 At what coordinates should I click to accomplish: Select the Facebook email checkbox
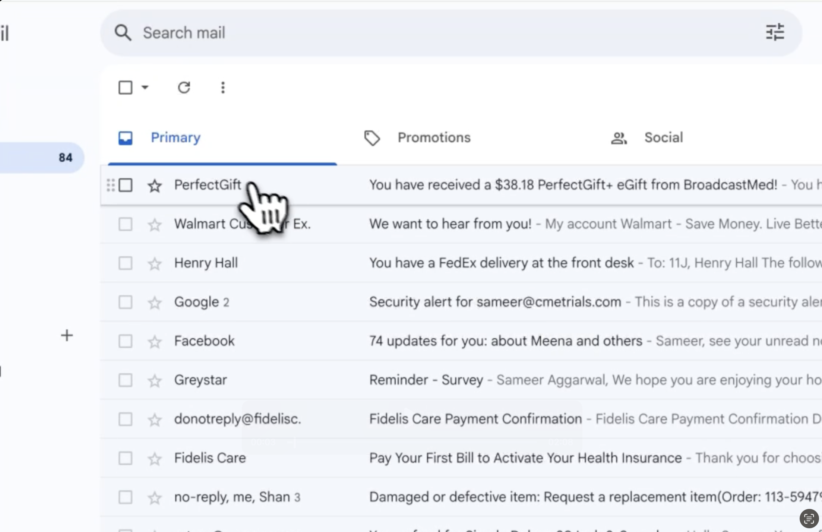(x=125, y=341)
